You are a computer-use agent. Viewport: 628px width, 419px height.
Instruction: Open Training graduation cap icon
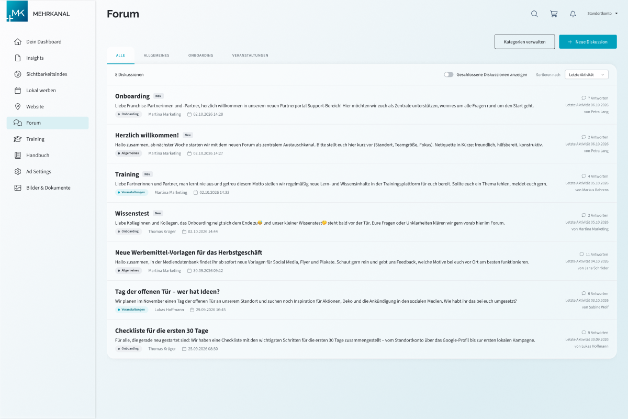[x=18, y=139]
